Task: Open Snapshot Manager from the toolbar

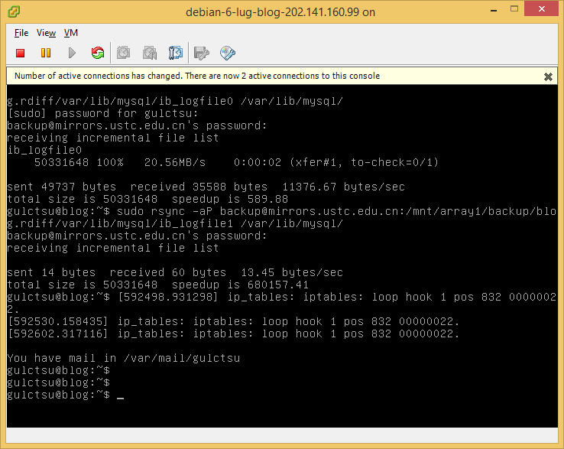Action: pos(176,53)
